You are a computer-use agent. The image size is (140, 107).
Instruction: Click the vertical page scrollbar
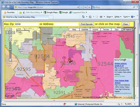coord(137,55)
